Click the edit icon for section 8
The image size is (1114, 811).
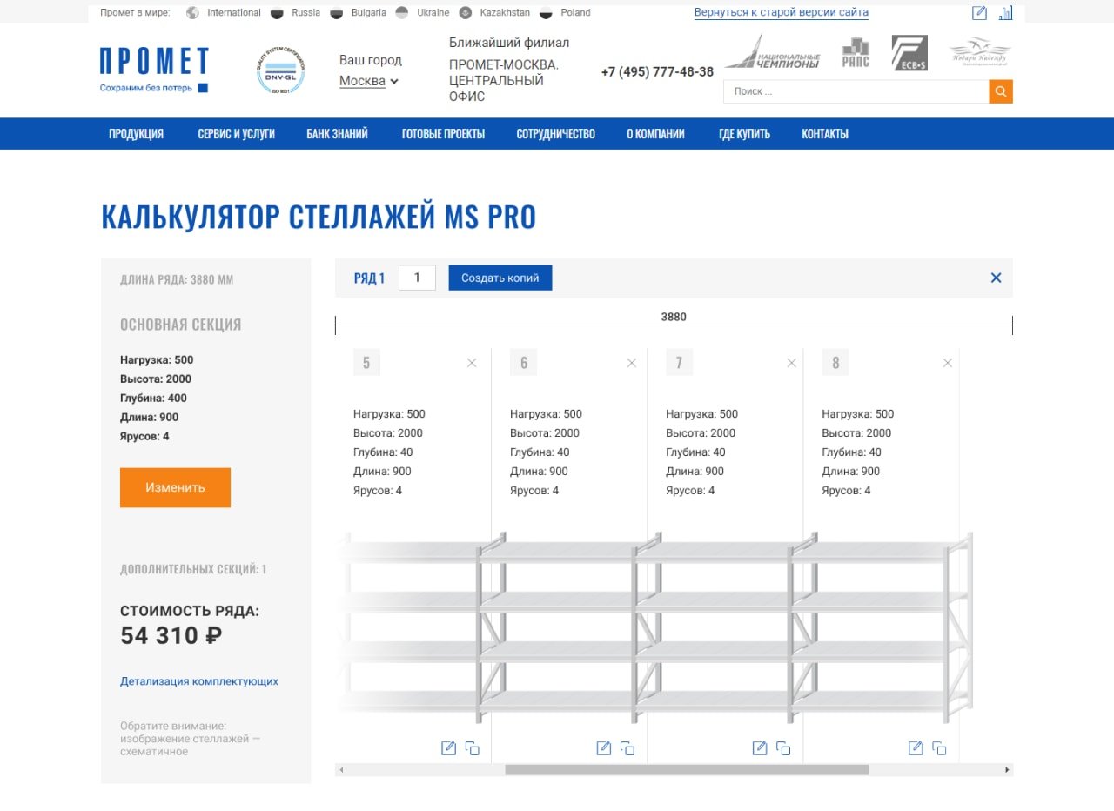(916, 748)
